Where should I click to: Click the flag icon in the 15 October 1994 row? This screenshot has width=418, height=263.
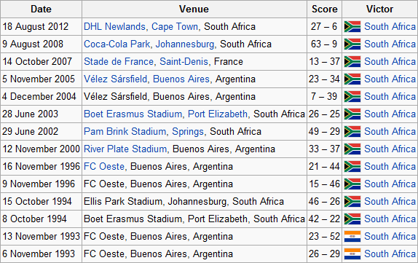coord(352,202)
